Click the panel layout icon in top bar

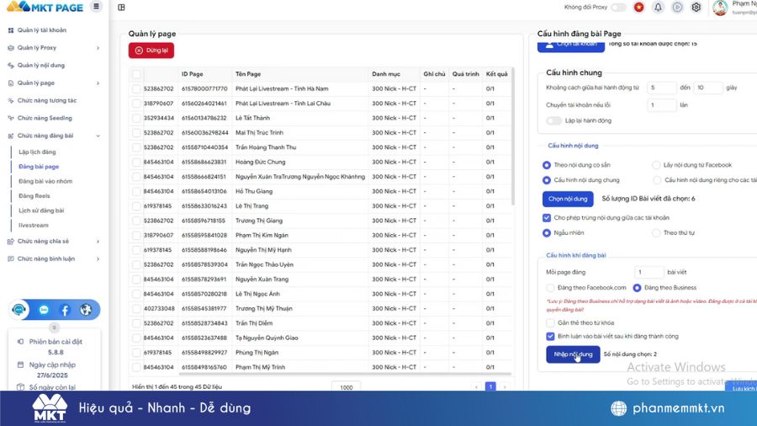pos(121,8)
